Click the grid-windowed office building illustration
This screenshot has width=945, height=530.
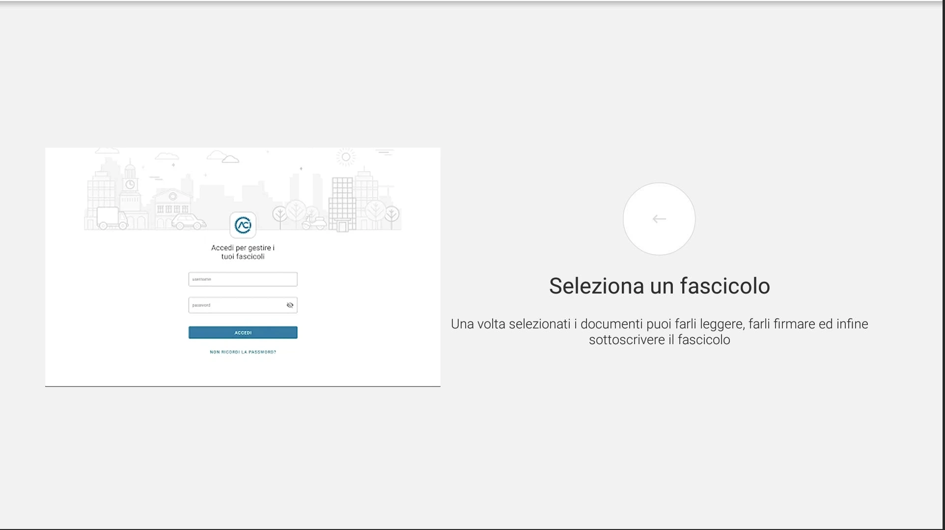point(342,203)
